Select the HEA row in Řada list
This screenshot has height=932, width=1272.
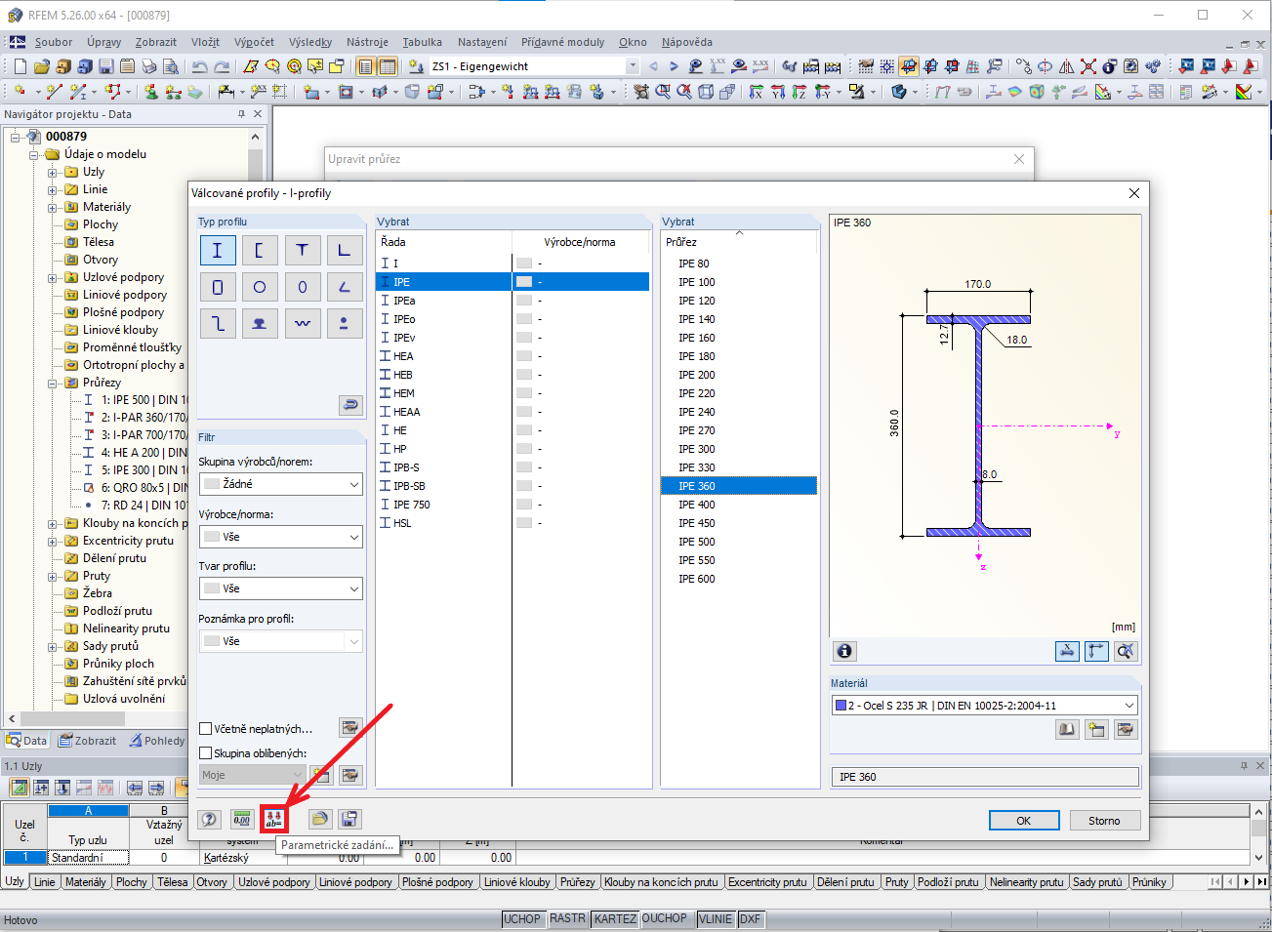point(513,356)
